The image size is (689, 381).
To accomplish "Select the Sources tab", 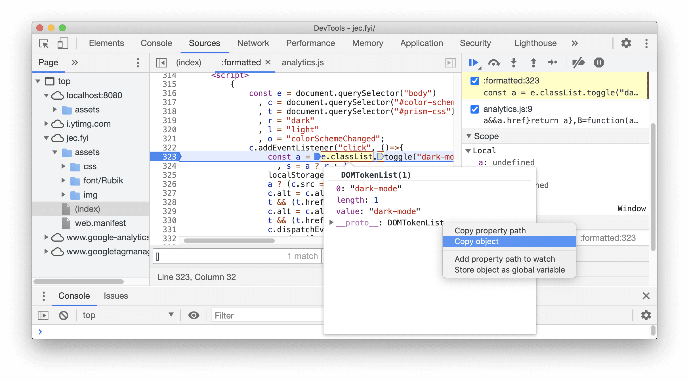I will [x=204, y=43].
